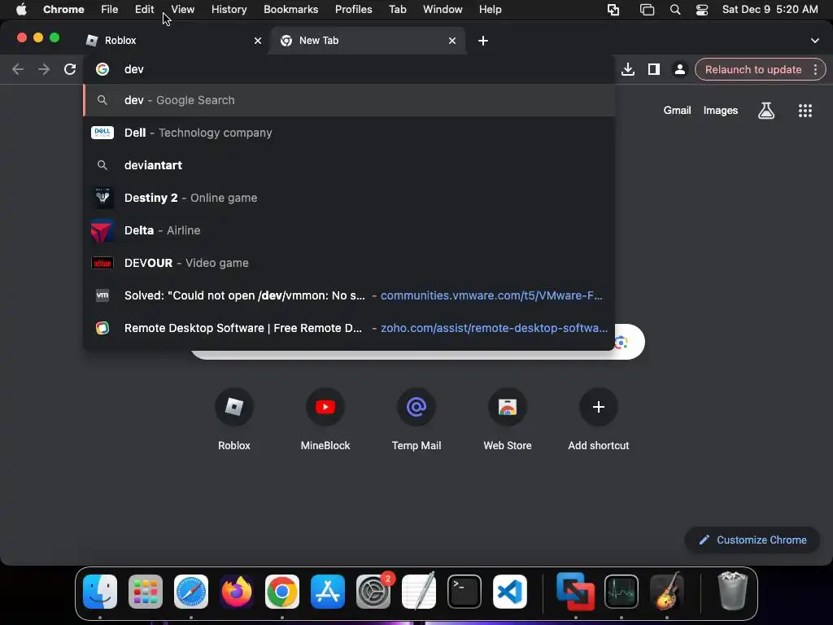833x625 pixels.
Task: Pick the DEVOUR Video game suggestion
Action: (x=349, y=263)
